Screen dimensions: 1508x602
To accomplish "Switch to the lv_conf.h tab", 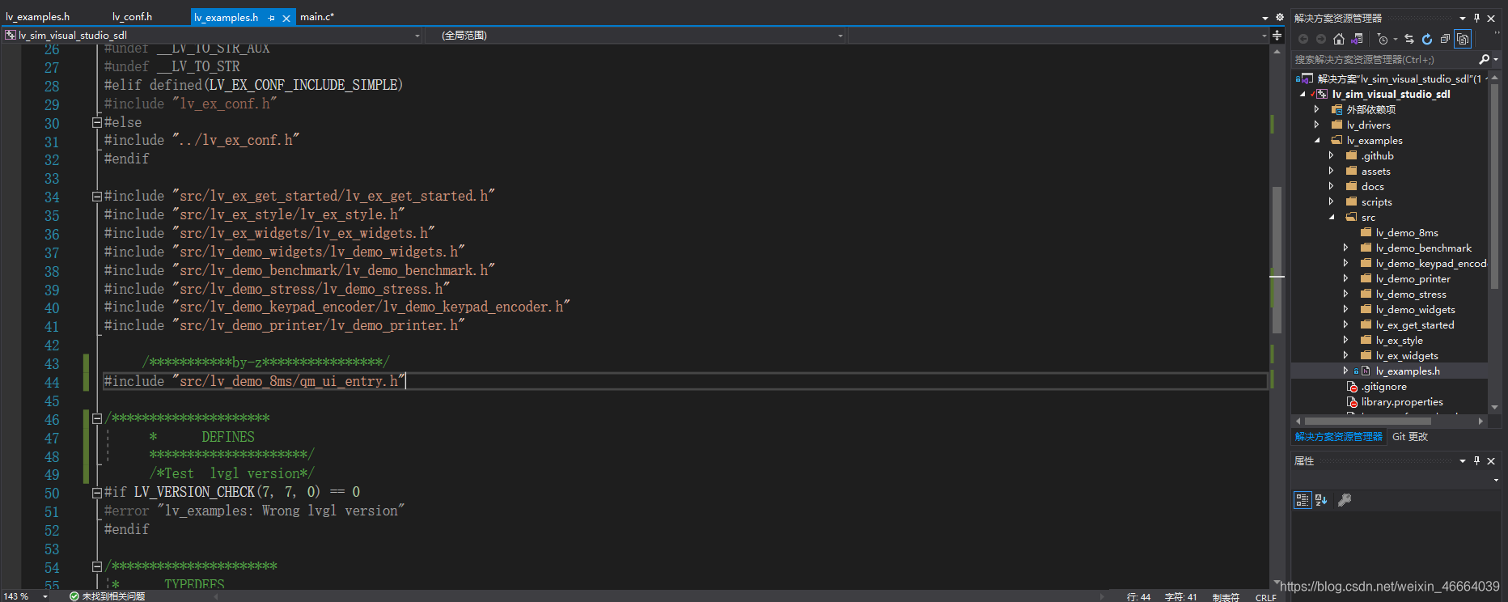I will (x=132, y=16).
